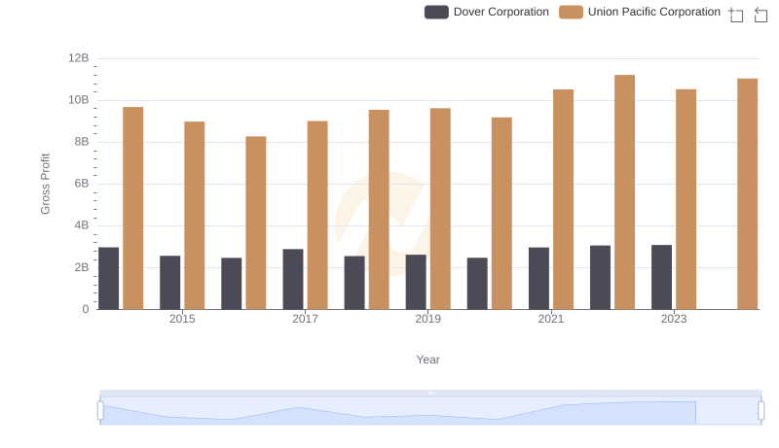The image size is (779, 448).
Task: Click the left data zoom slider handle
Action: [100, 411]
